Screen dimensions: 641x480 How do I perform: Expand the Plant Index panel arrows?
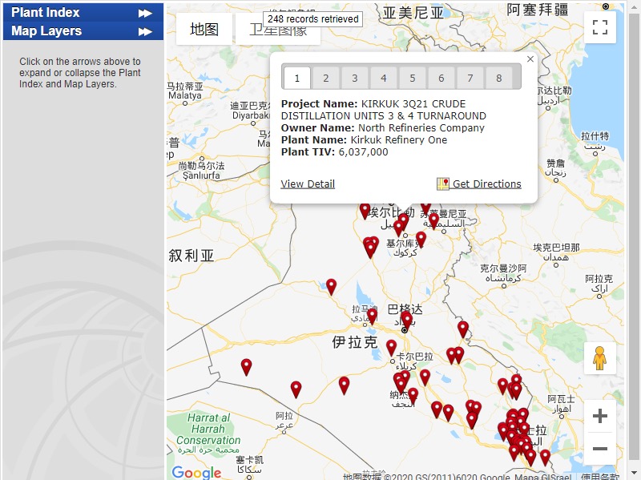pos(144,13)
